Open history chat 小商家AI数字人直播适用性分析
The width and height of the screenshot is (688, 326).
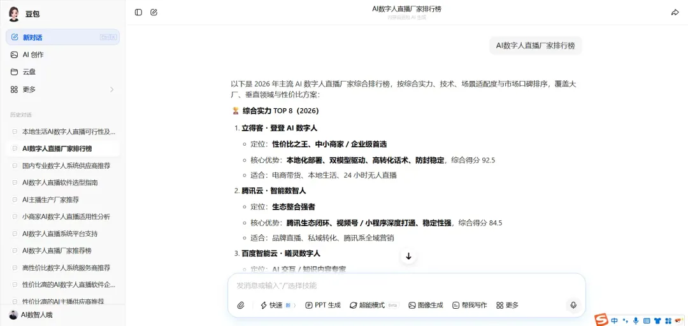(x=62, y=216)
